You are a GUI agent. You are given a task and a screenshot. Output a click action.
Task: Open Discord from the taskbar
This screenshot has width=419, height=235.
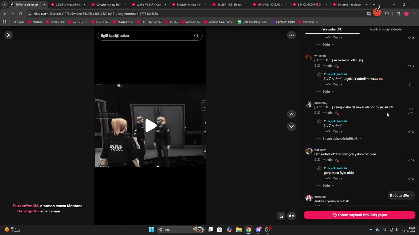click(x=258, y=230)
